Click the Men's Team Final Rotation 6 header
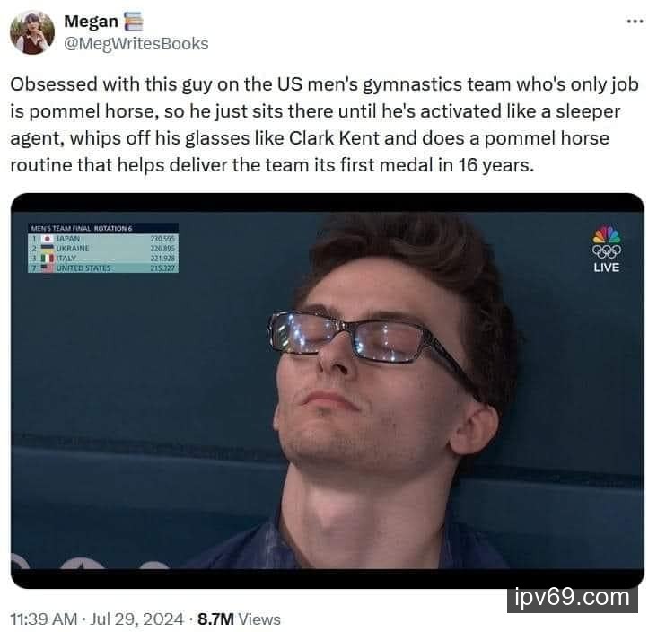The height and width of the screenshot is (632, 657). point(82,228)
